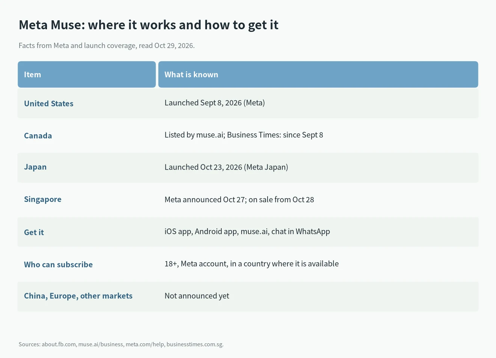Click the 'Not announced yet' cell

(197, 296)
